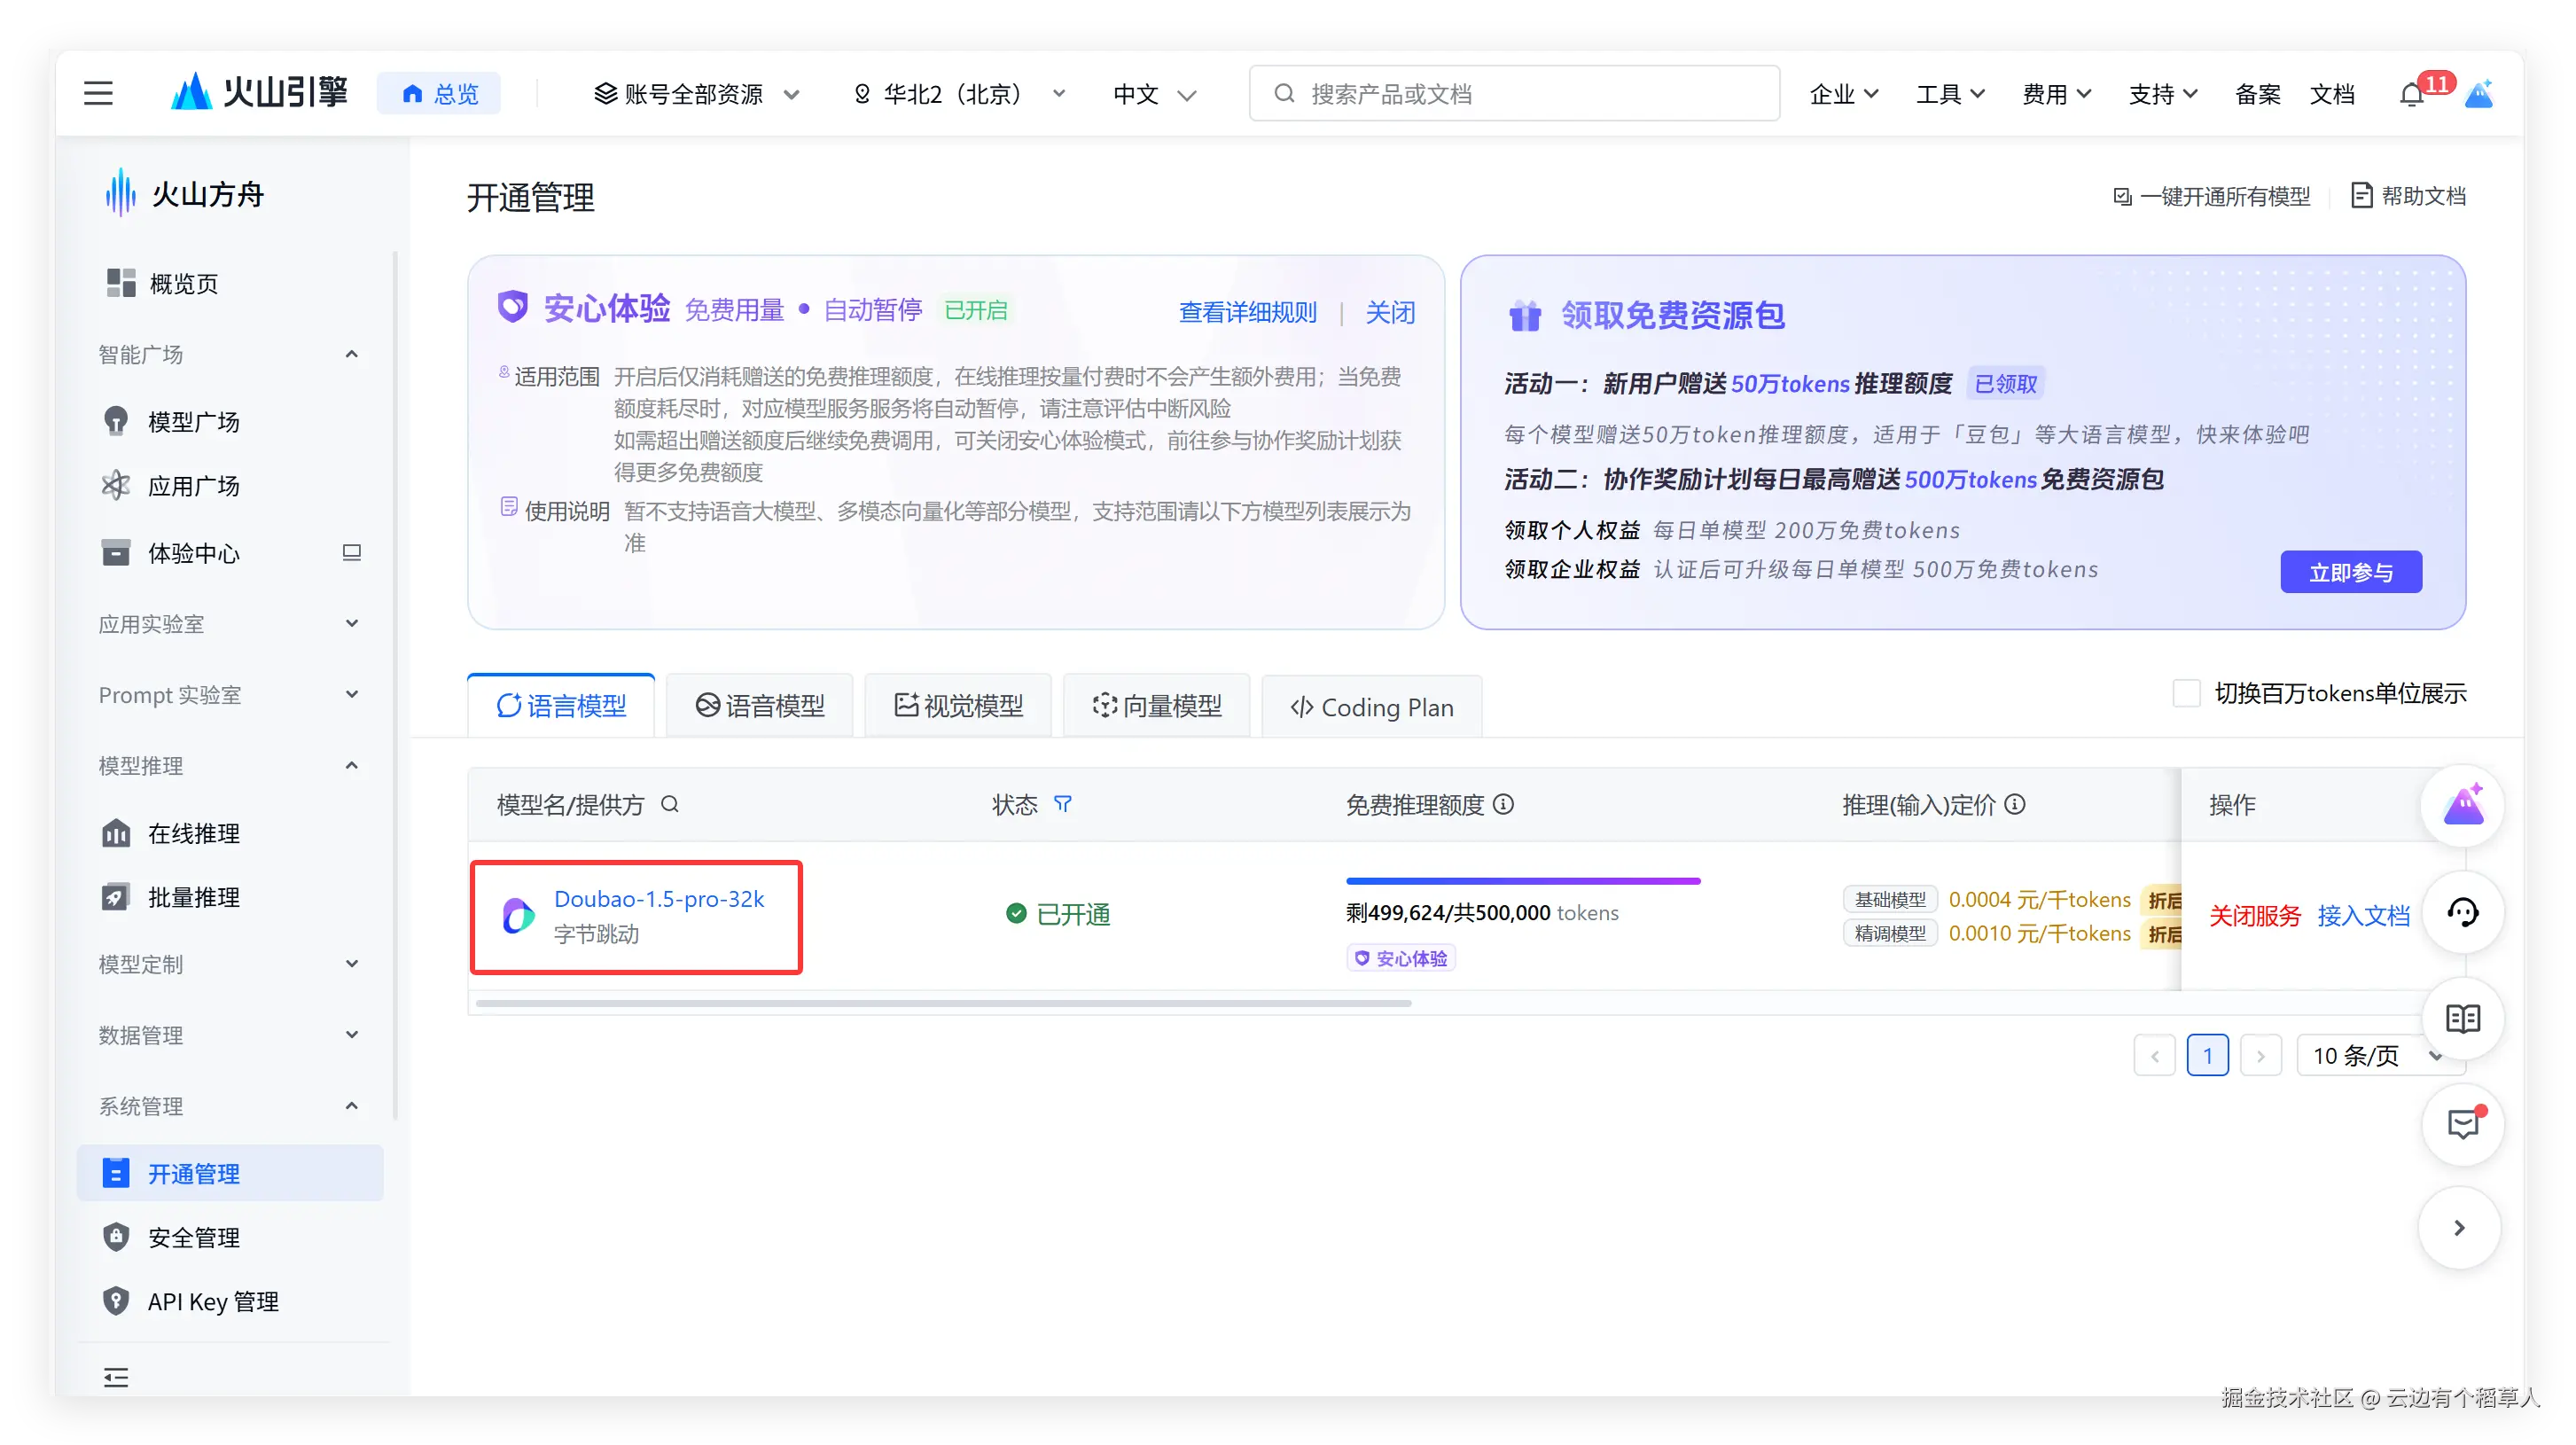Switch to the 语音模型 tab
This screenshot has height=1445, width=2576.
click(760, 706)
